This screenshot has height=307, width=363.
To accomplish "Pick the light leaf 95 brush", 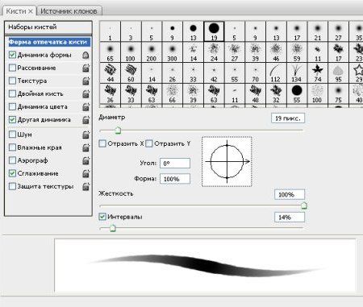I will pyautogui.click(x=338, y=73).
